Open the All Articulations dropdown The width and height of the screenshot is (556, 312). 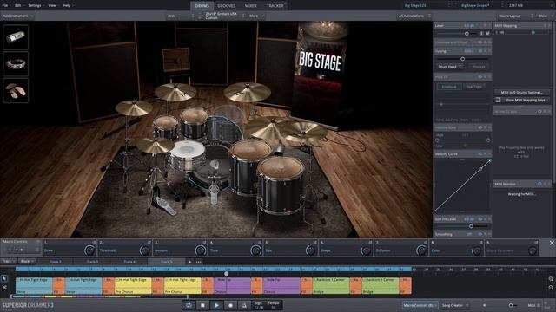click(414, 16)
